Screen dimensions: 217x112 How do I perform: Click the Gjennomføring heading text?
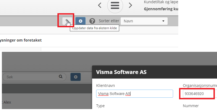coord(161,9)
